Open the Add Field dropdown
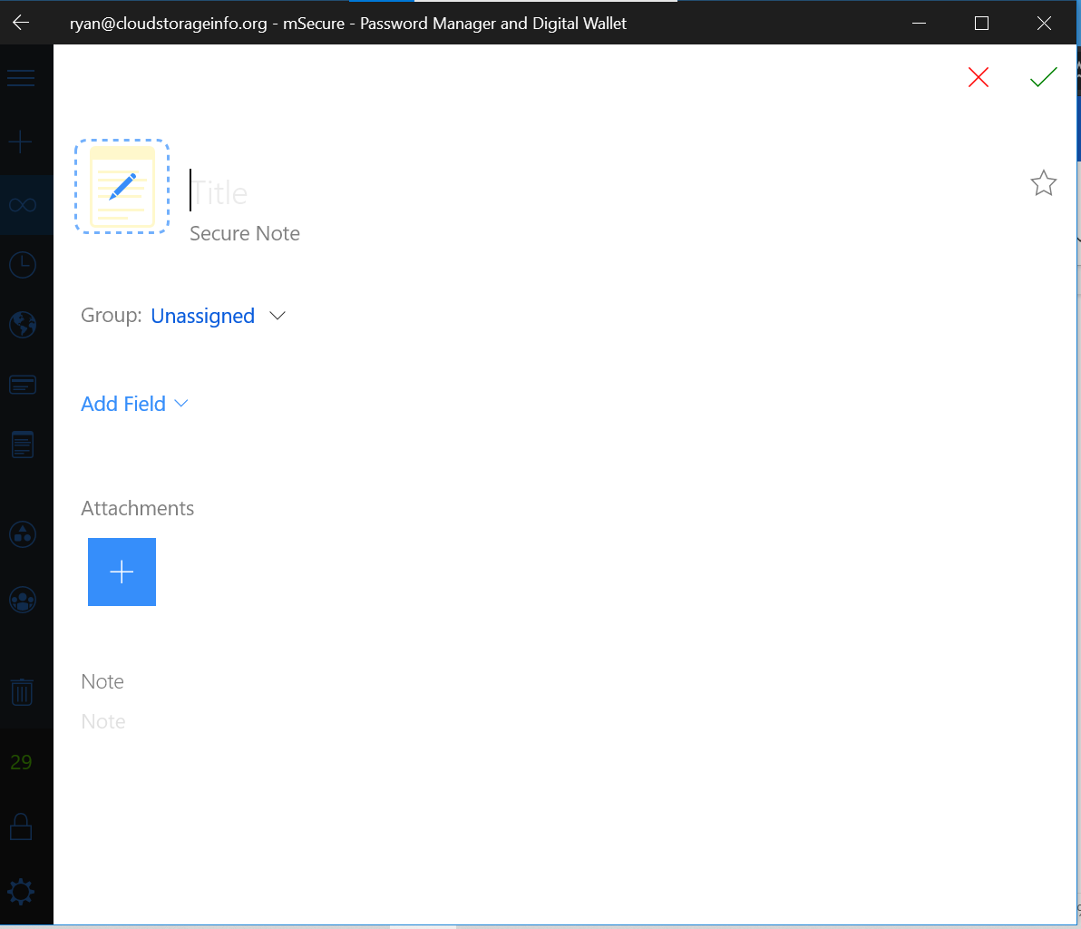 [134, 404]
